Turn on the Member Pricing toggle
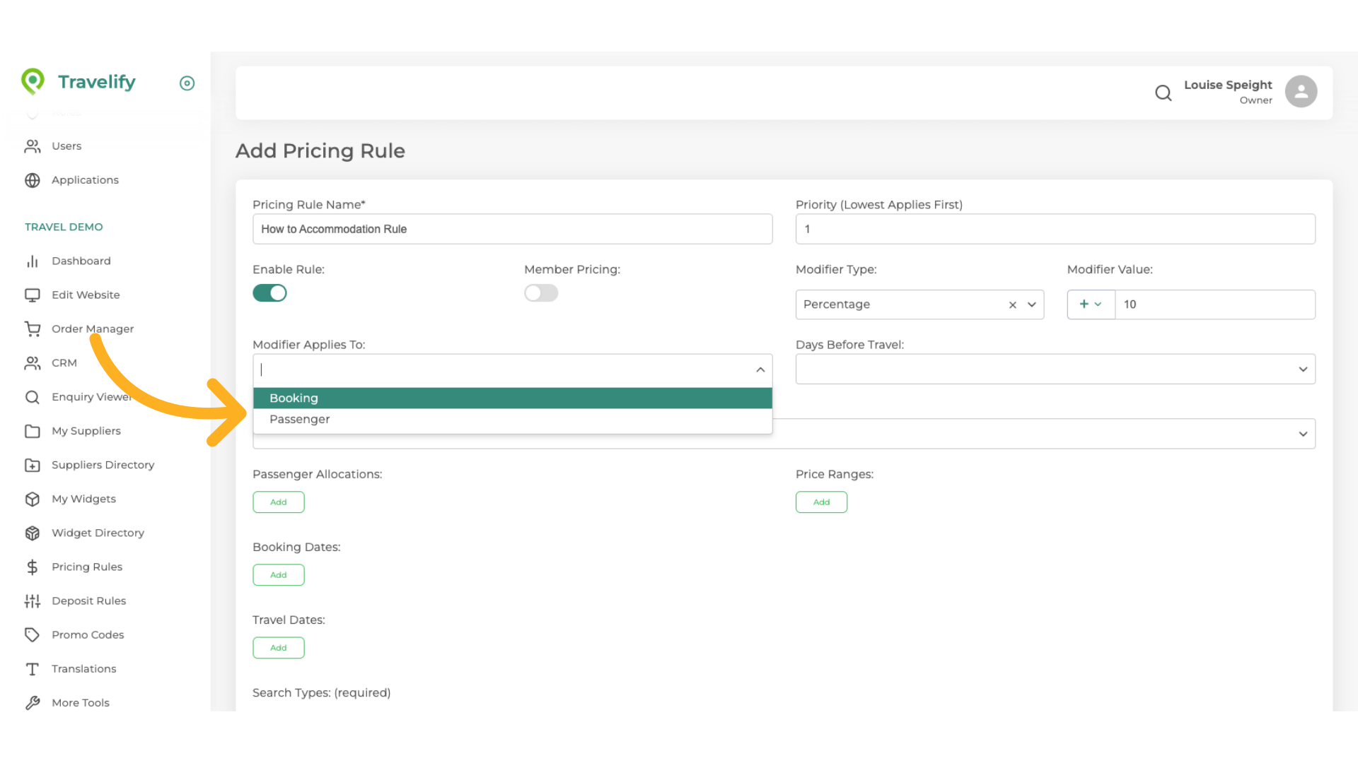The image size is (1358, 763). click(540, 292)
